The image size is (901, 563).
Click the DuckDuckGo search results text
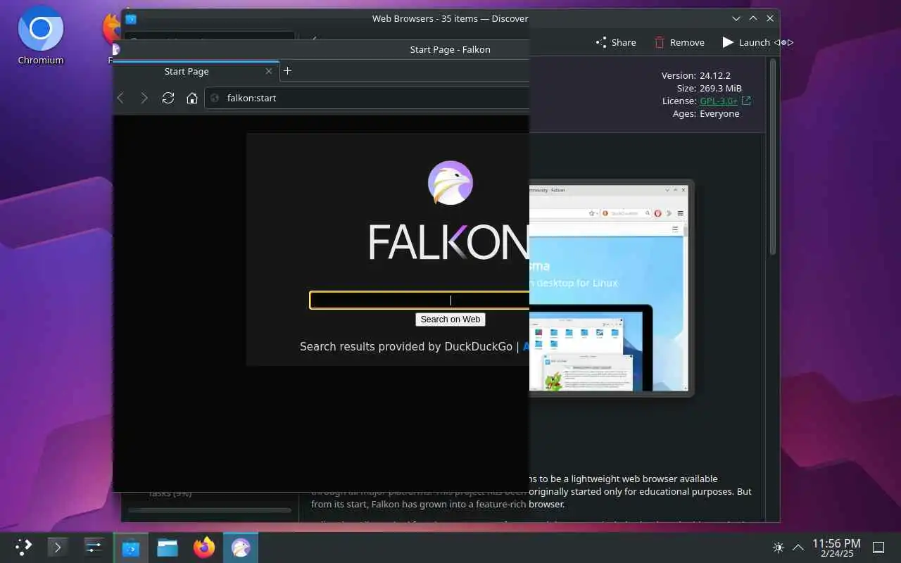[406, 346]
